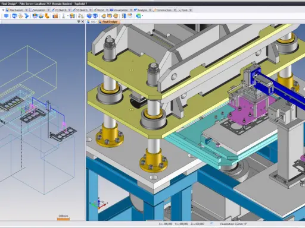Click the Z coordinate field in status bar
Viewport: 305px width, 228px height.
click(x=197, y=224)
